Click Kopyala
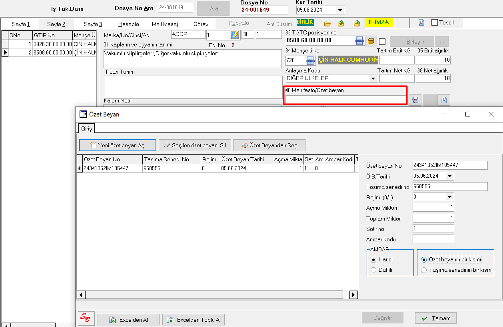Screen dimensions: 503x327 (239, 23)
